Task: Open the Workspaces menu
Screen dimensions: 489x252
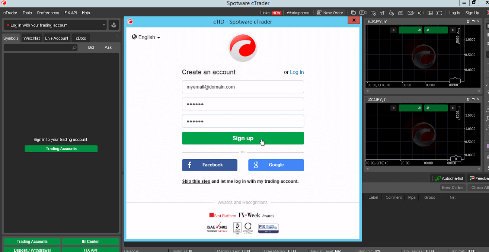Action: pyautogui.click(x=298, y=13)
